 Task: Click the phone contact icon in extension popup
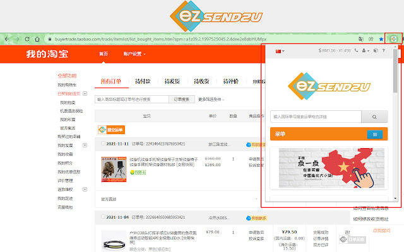coord(356,50)
